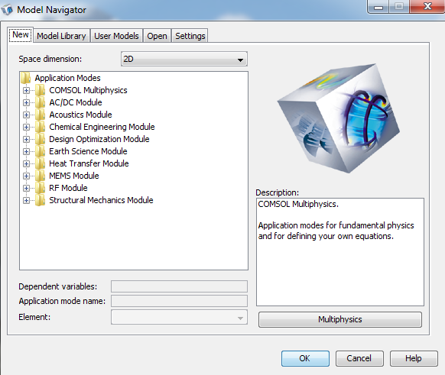Select the MEMS Module label
This screenshot has height=375, width=445.
pos(74,176)
